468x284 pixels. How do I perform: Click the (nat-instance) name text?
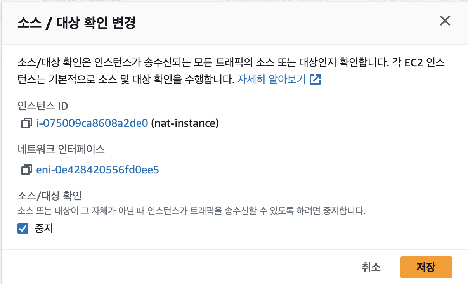[x=185, y=124]
